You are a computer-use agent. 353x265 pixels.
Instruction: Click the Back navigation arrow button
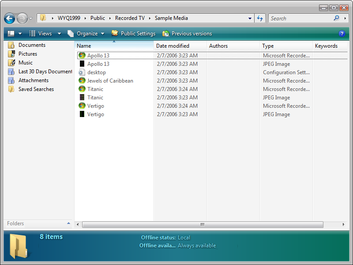pyautogui.click(x=10, y=19)
